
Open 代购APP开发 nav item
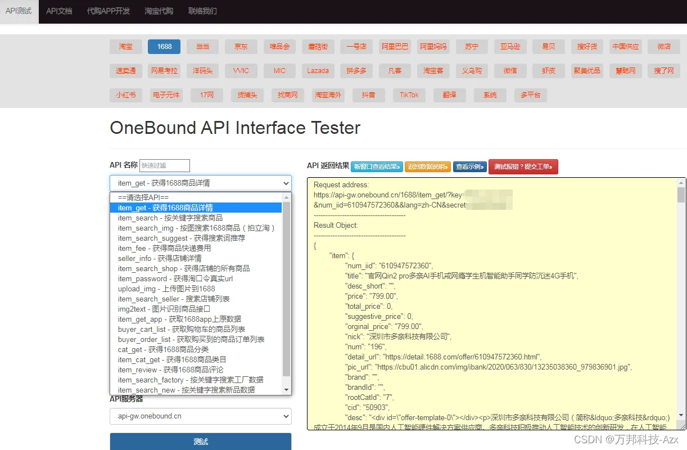pyautogui.click(x=109, y=11)
